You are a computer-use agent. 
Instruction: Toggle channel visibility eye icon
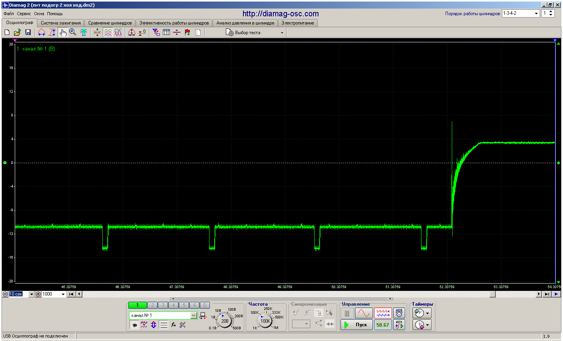click(x=135, y=325)
